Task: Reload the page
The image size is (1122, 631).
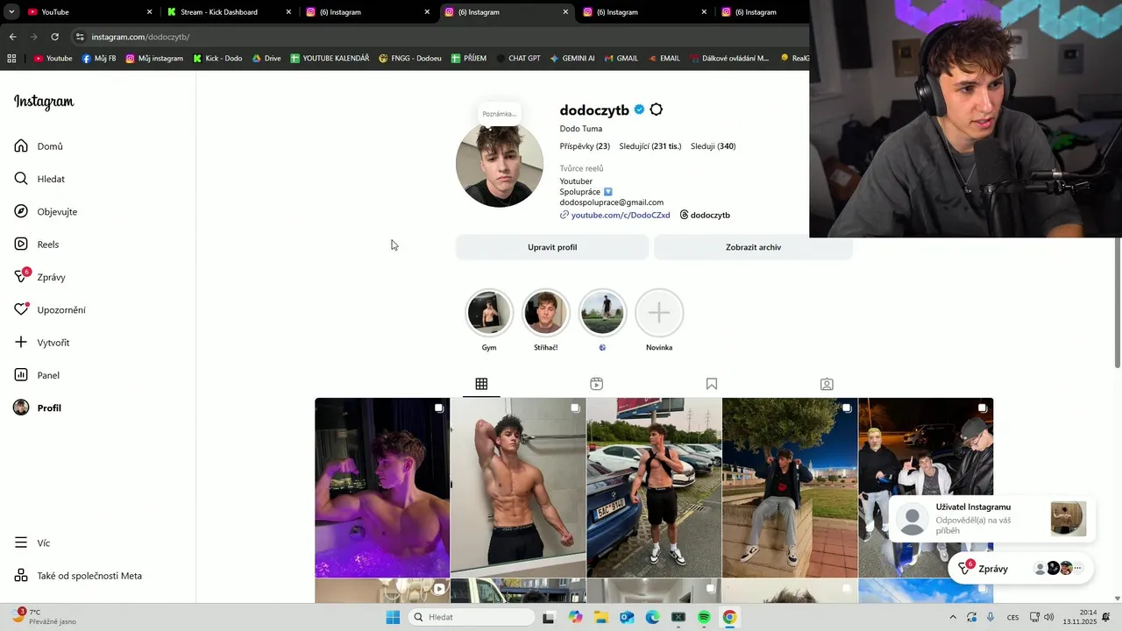Action: 54,37
